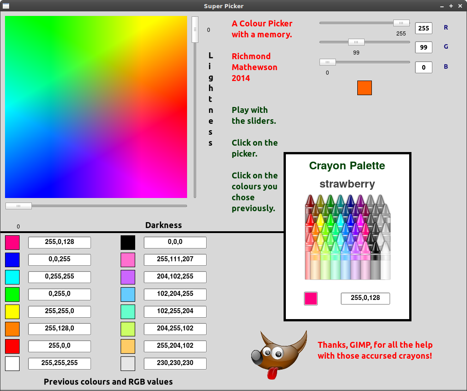Click the large colour gradient picker area

click(96, 107)
